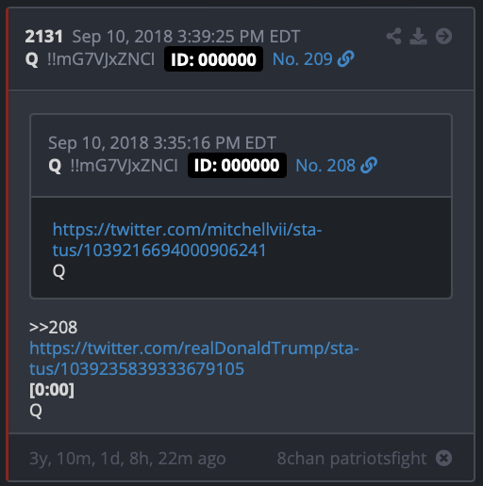This screenshot has height=486, width=483.
Task: Click the chain link icon beside No. 209
Action: (x=345, y=58)
